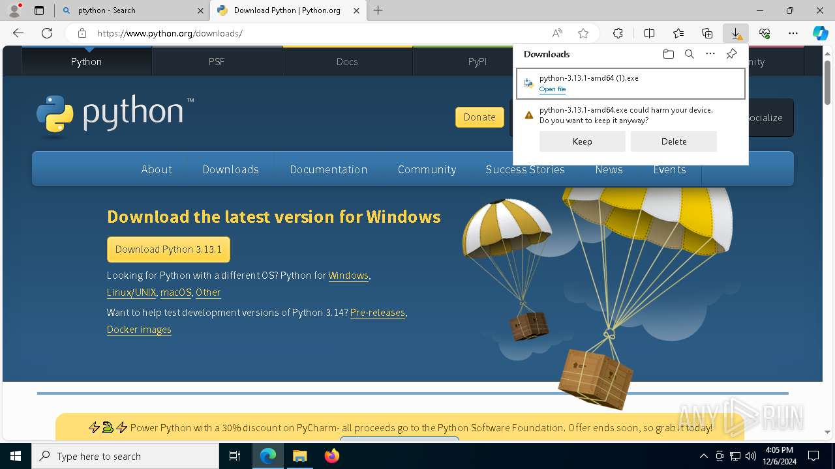835x469 pixels.
Task: Open Docs in top site bar
Action: click(347, 62)
